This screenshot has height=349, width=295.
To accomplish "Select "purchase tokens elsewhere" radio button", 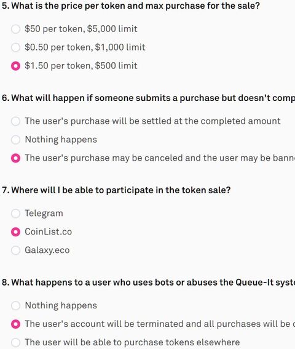I will pos(15,343).
